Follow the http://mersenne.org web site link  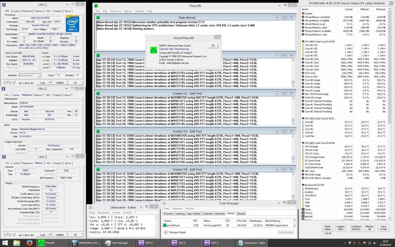pyautogui.click(x=179, y=49)
